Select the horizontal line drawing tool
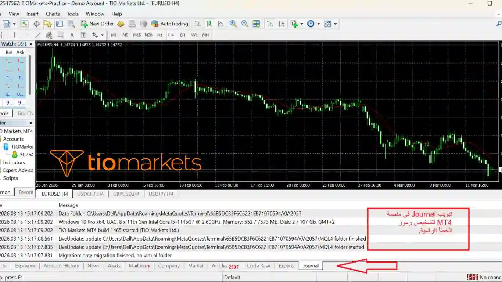502x282 pixels. (x=26, y=35)
